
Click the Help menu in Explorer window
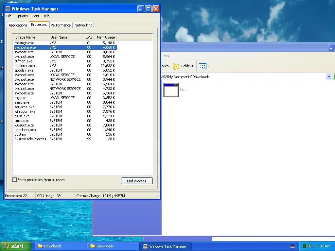(x=167, y=56)
